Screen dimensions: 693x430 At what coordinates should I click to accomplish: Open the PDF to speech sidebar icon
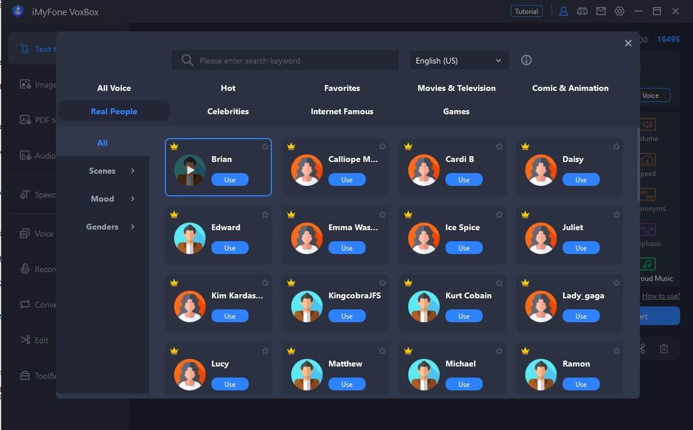tap(25, 120)
